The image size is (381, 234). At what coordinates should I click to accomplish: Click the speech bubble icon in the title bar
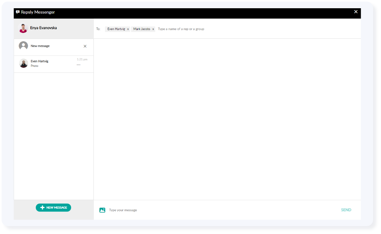[x=17, y=12]
